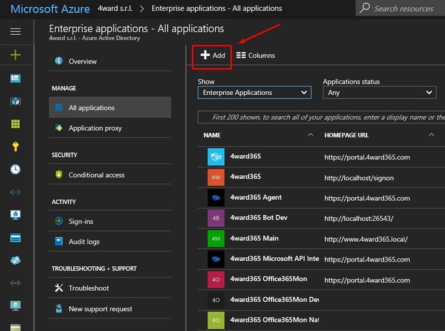This screenshot has height=331, width=445.
Task: Click the Conditional access shield icon
Action: pos(59,174)
